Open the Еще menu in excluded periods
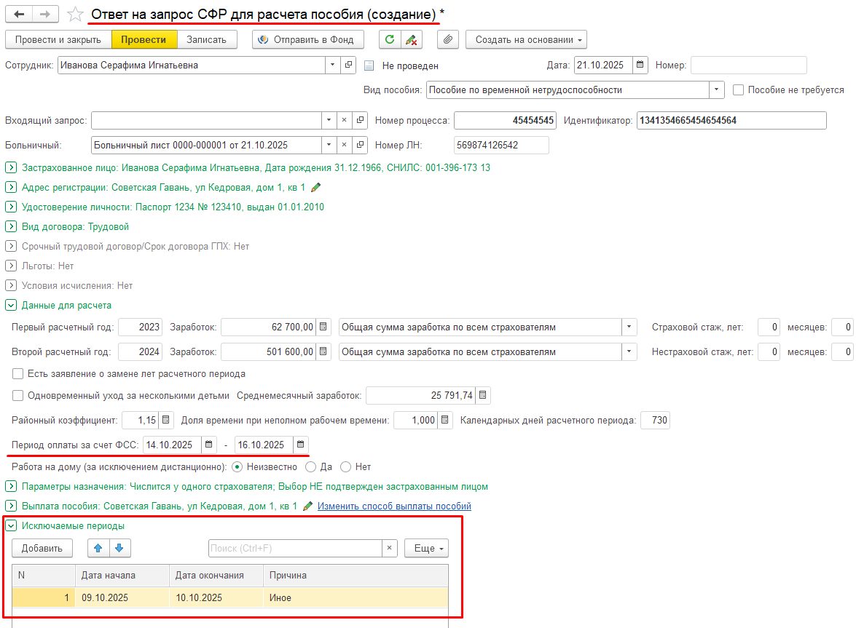Screen dimensions: 856x628 pyautogui.click(x=426, y=549)
